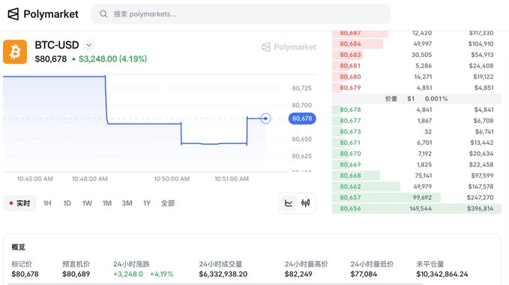Click ask price 80,683
The width and height of the screenshot is (509, 285).
(350, 55)
